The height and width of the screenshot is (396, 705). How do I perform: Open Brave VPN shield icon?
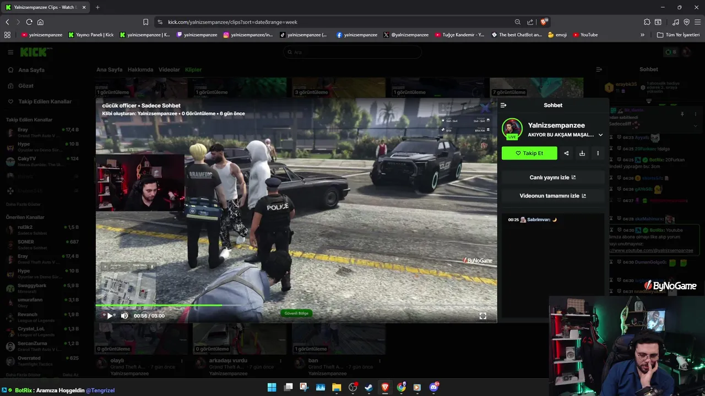(x=686, y=22)
